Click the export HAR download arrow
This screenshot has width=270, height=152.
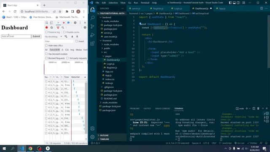tap(77, 37)
